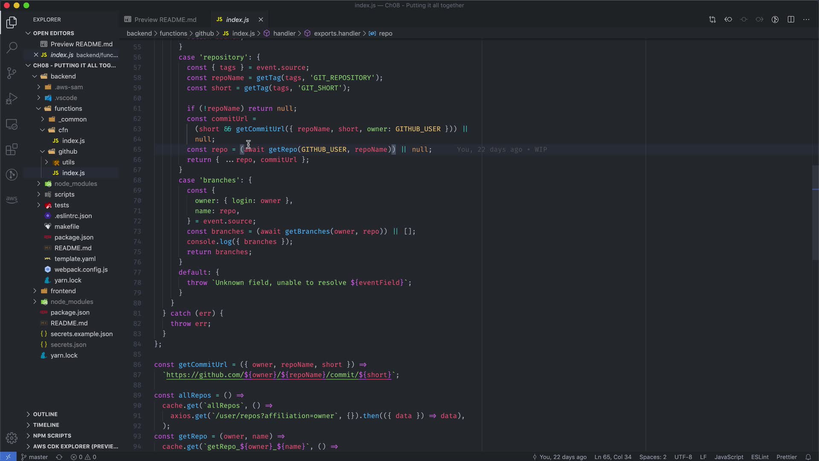819x461 pixels.
Task: Open the Extensions view
Action: coord(12,149)
